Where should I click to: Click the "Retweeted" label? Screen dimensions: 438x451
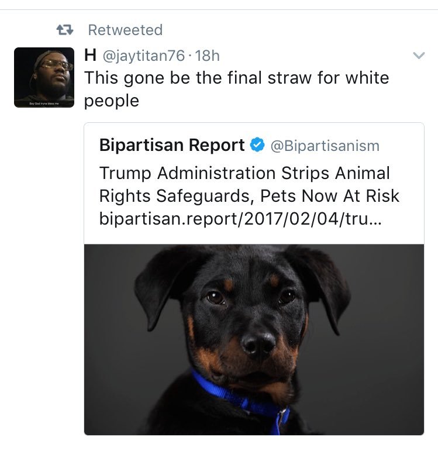click(x=125, y=29)
